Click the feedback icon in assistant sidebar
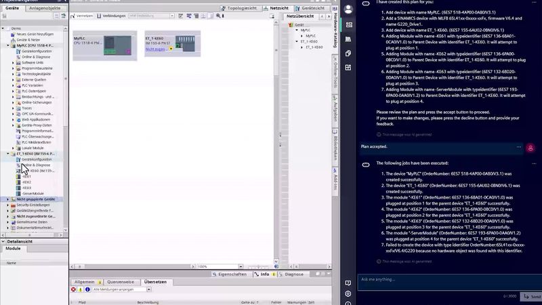The image size is (542, 305). click(x=348, y=283)
